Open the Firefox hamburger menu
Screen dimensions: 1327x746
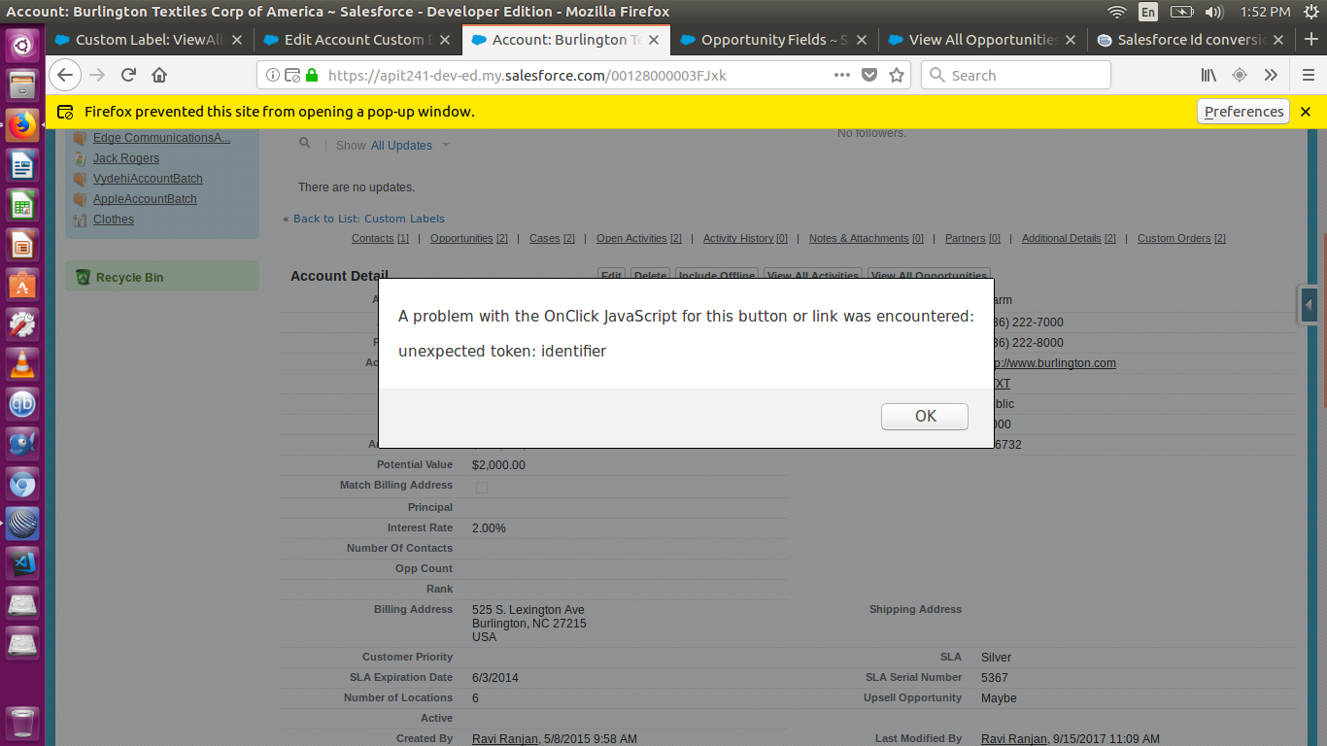pos(1308,75)
